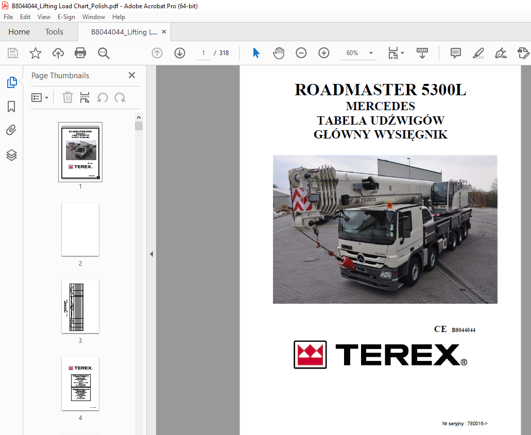Screen dimensions: 531x435
Task: Click the upload to cloud icon
Action: pos(58,53)
